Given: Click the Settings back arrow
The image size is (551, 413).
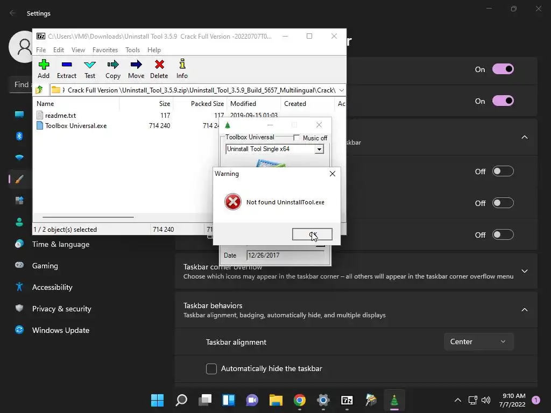Looking at the screenshot, I should pyautogui.click(x=12, y=13).
